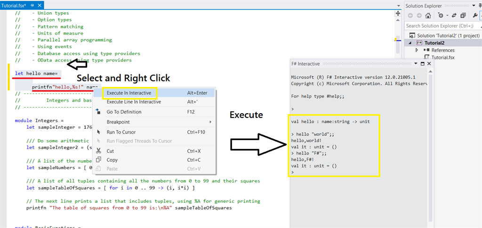Open the Breakpoint menu entry
This screenshot has height=228, width=482.
tap(154, 122)
